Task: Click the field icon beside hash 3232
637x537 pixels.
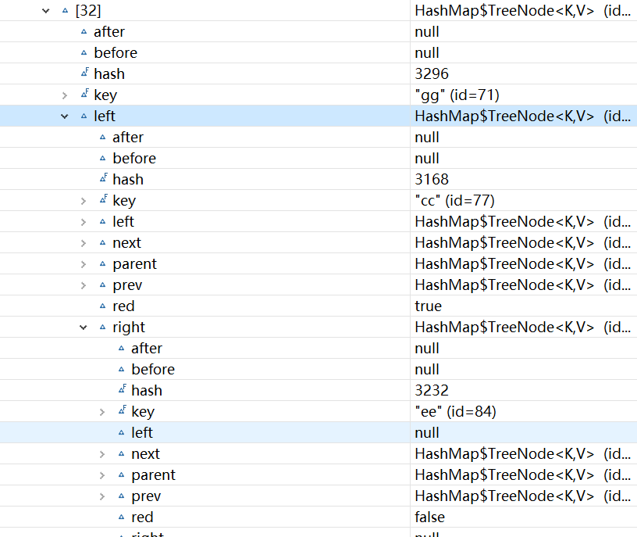Action: pos(122,391)
